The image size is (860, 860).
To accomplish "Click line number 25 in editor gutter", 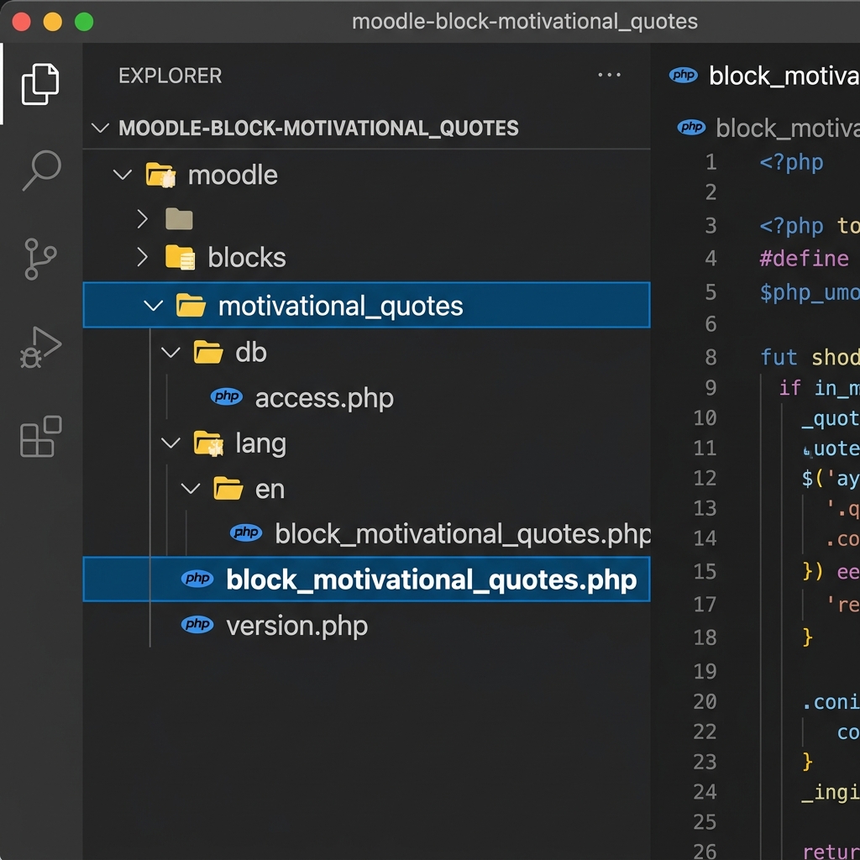I will (x=705, y=821).
